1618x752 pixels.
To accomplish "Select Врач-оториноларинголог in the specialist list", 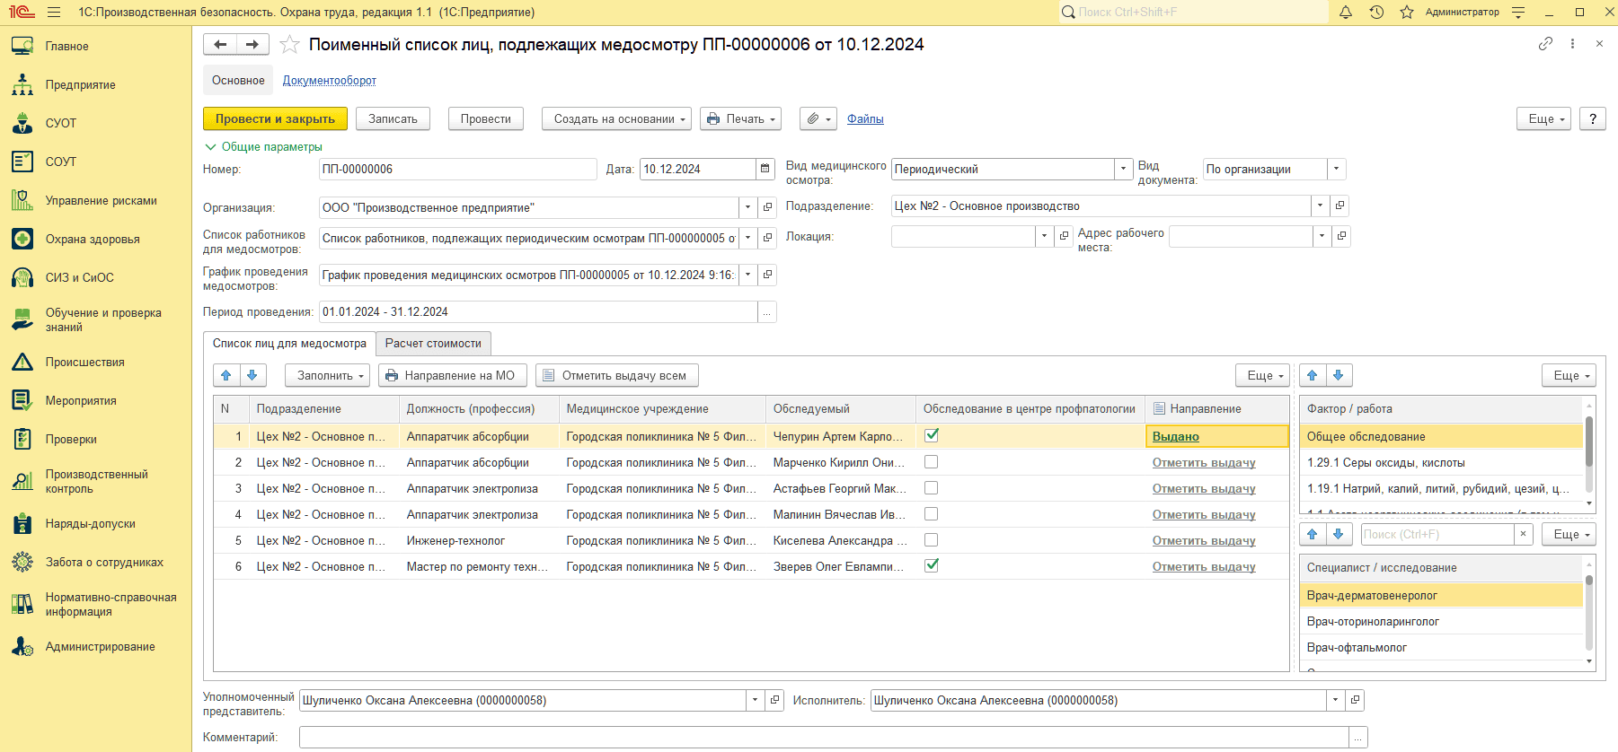I will [x=1441, y=621].
